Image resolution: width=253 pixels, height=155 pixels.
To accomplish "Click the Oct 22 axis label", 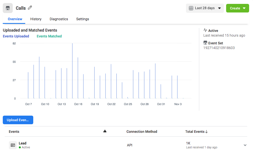I will 111,104.
